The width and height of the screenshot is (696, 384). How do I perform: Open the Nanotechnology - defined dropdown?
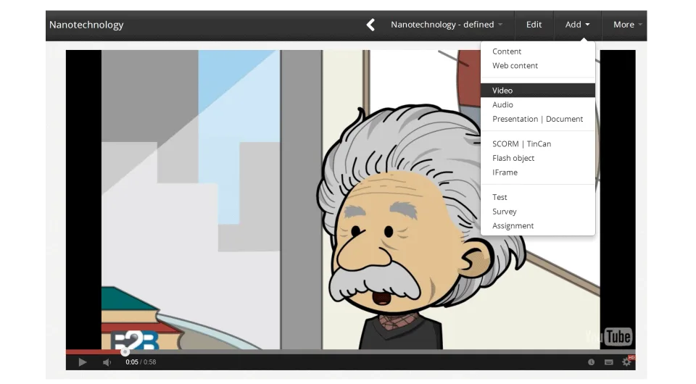(x=446, y=25)
